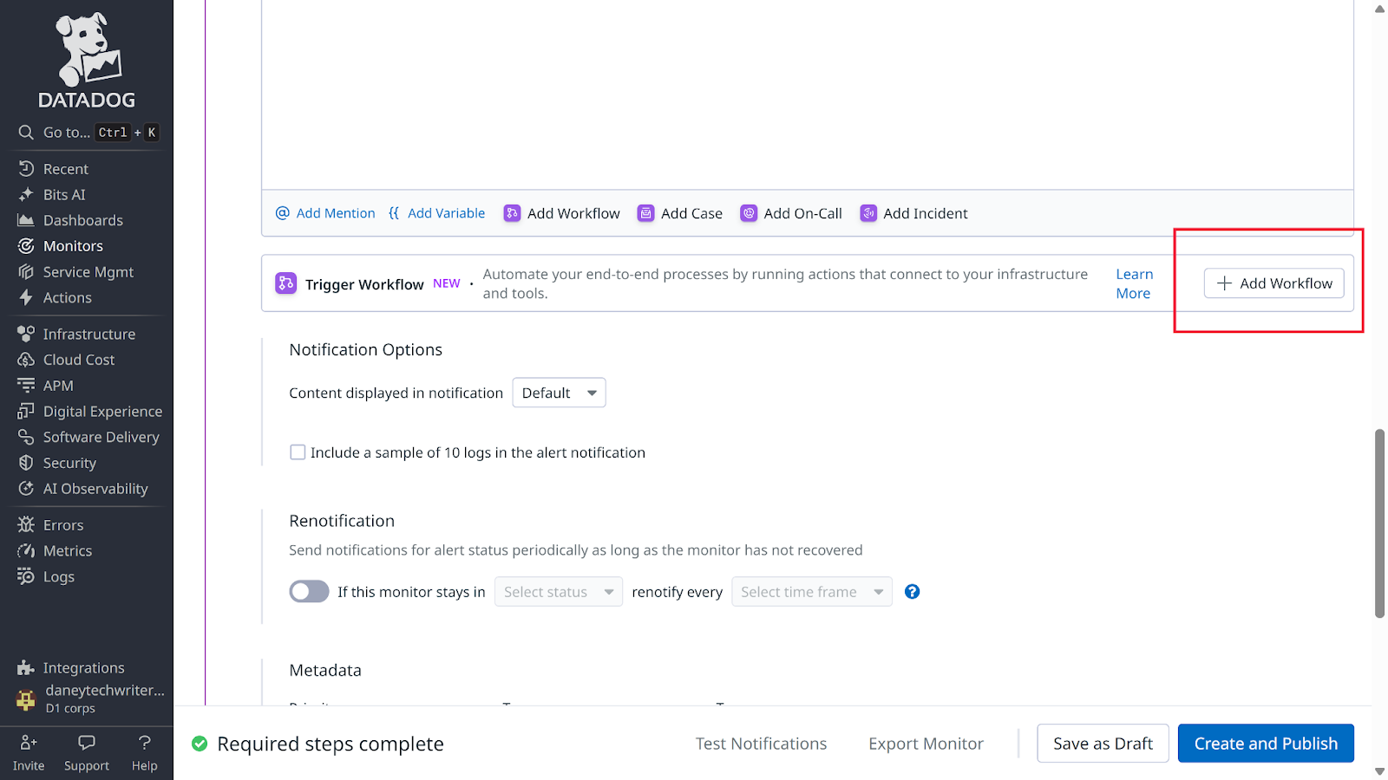
Task: Click Add Variable in message toolbar
Action: click(x=437, y=213)
